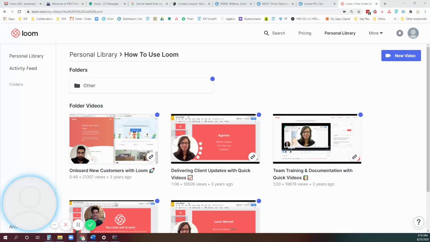Play the Team Training video thumbnail
The width and height of the screenshot is (430, 242).
pos(317,139)
